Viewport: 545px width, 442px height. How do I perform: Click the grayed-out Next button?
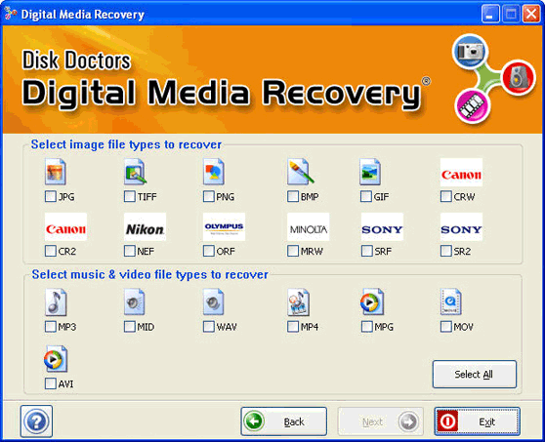(381, 422)
